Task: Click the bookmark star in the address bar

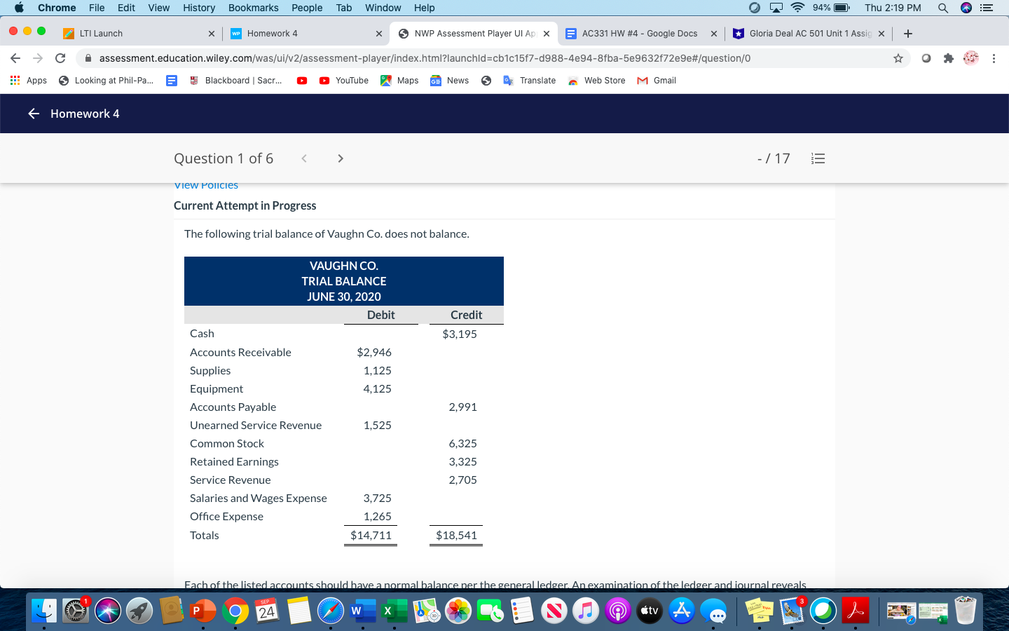Action: click(x=898, y=60)
